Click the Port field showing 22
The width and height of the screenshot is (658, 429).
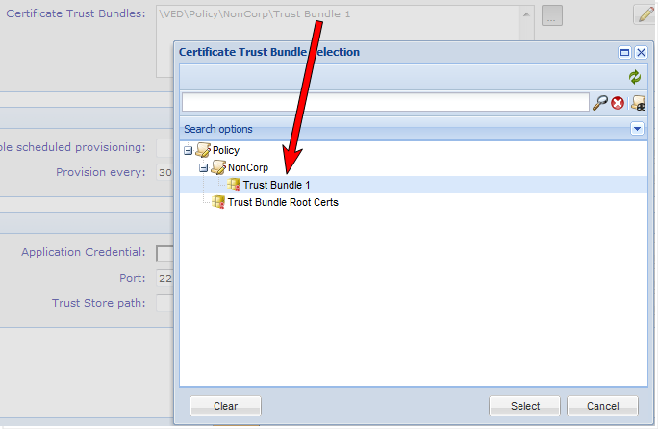coord(164,278)
